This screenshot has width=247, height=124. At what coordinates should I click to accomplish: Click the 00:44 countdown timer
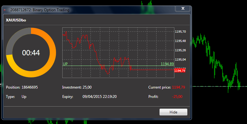pyautogui.click(x=31, y=53)
